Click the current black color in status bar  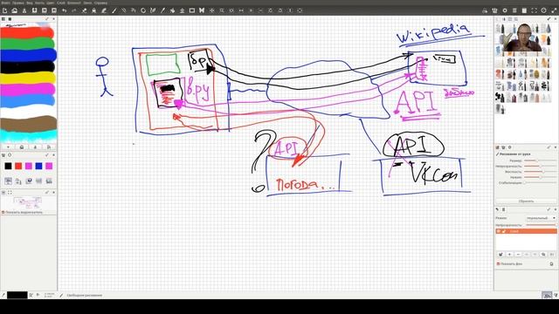coord(17,295)
